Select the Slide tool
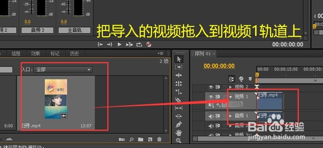The image size is (323, 148). pyautogui.click(x=179, y=116)
